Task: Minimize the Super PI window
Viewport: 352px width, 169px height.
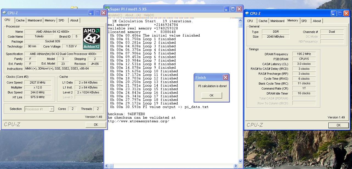Action: click(227, 9)
